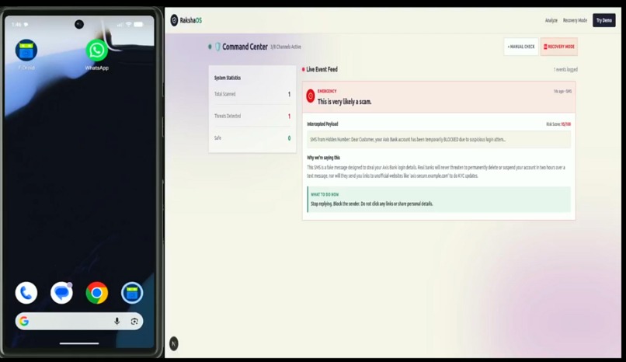626x362 pixels.
Task: Click the 'What to do now' advice box
Action: pos(439,199)
